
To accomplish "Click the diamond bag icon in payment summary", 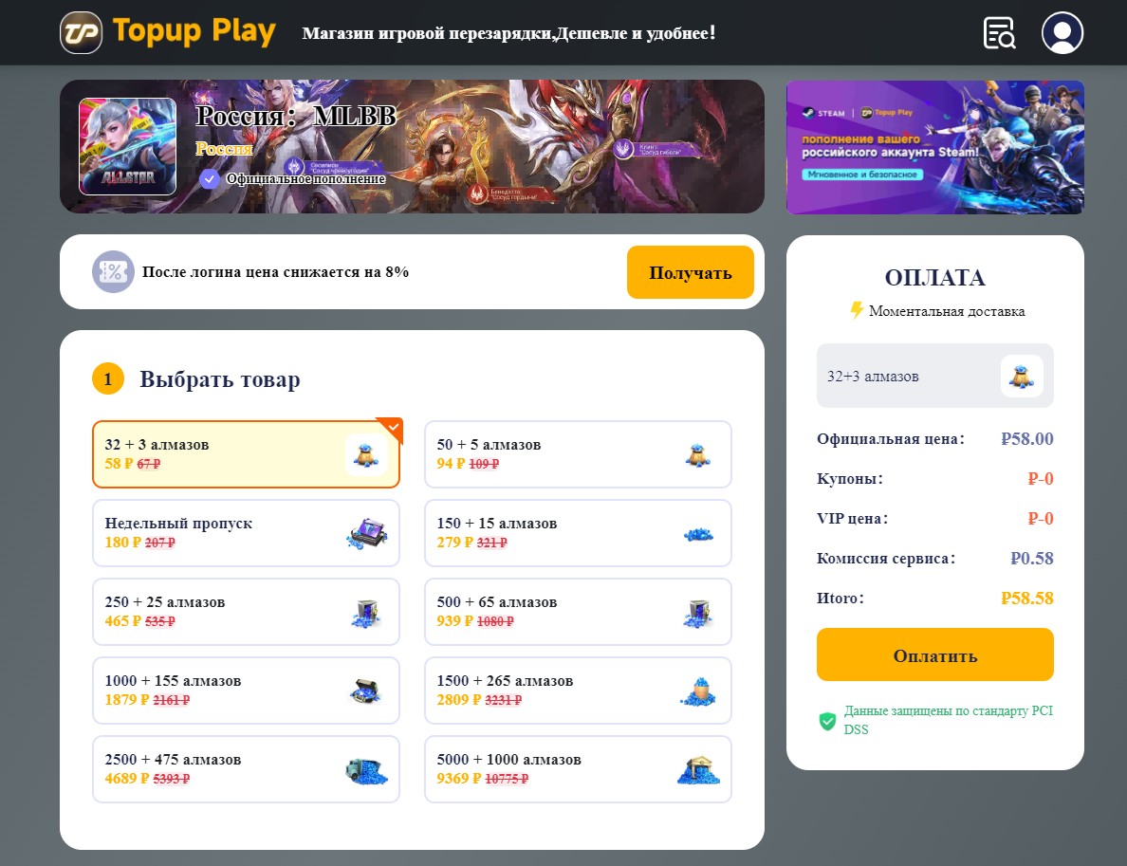I will [x=1022, y=376].
